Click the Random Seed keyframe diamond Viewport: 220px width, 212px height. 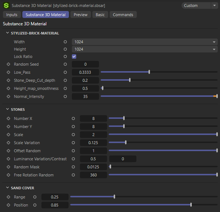pos(8,64)
